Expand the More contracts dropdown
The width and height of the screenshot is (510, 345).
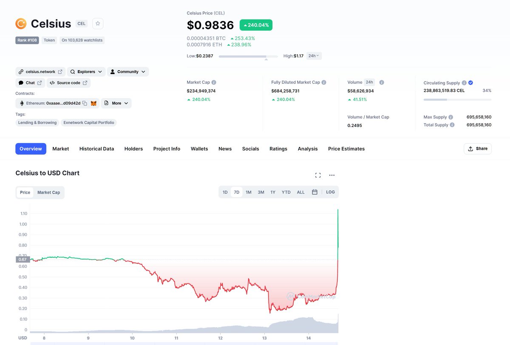(x=116, y=103)
